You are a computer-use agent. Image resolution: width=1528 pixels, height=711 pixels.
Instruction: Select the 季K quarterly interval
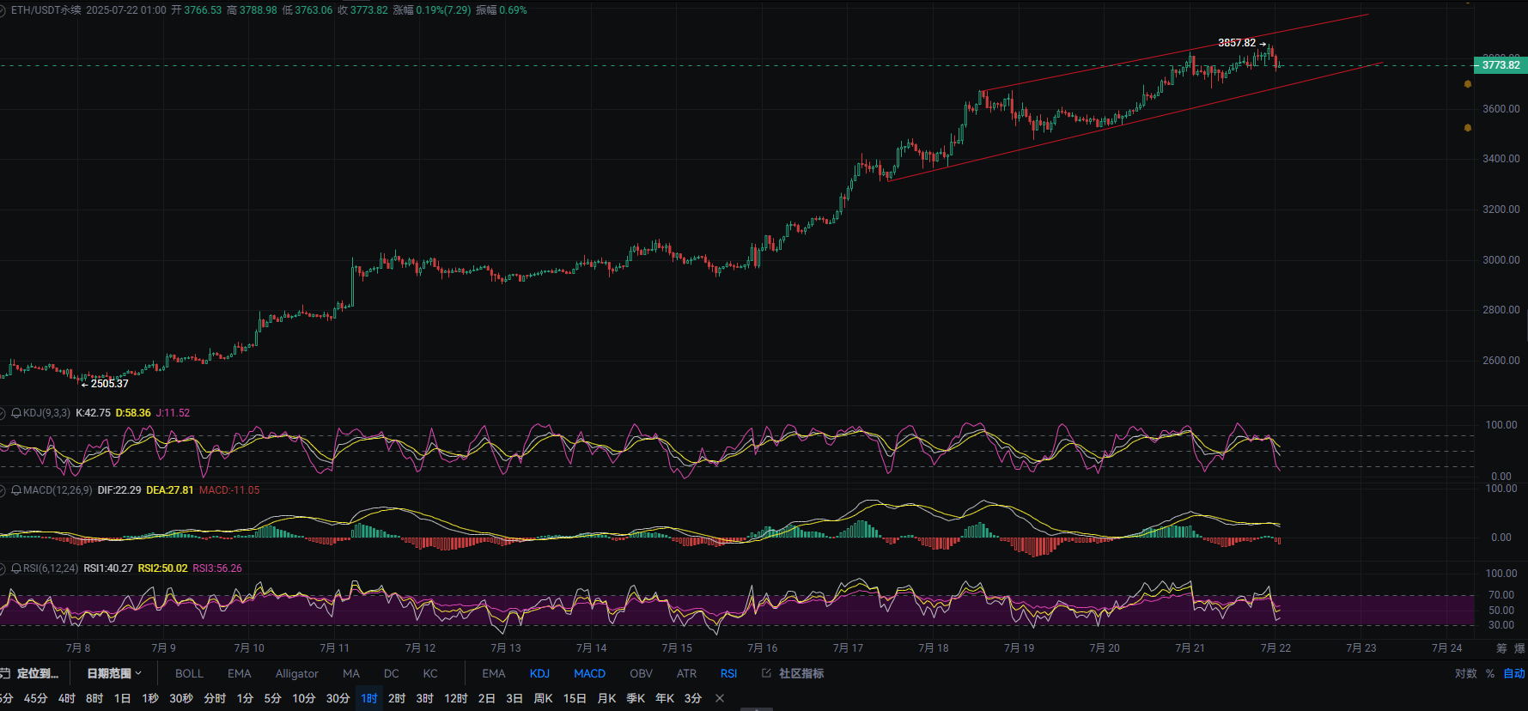coord(636,698)
